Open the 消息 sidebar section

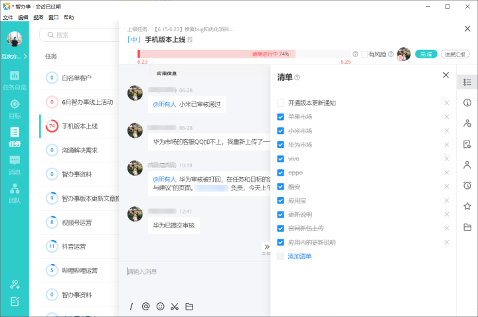click(15, 164)
